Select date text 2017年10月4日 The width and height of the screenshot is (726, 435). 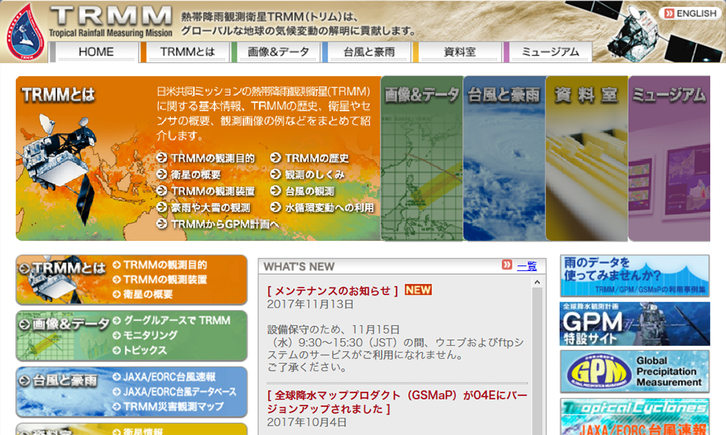pyautogui.click(x=306, y=422)
